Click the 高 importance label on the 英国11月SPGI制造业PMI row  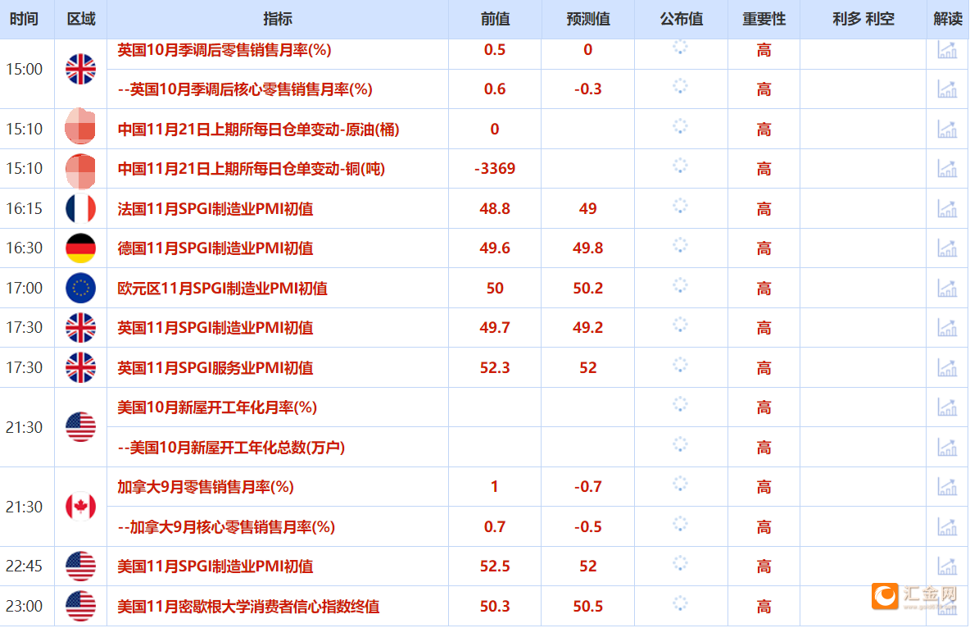[763, 327]
